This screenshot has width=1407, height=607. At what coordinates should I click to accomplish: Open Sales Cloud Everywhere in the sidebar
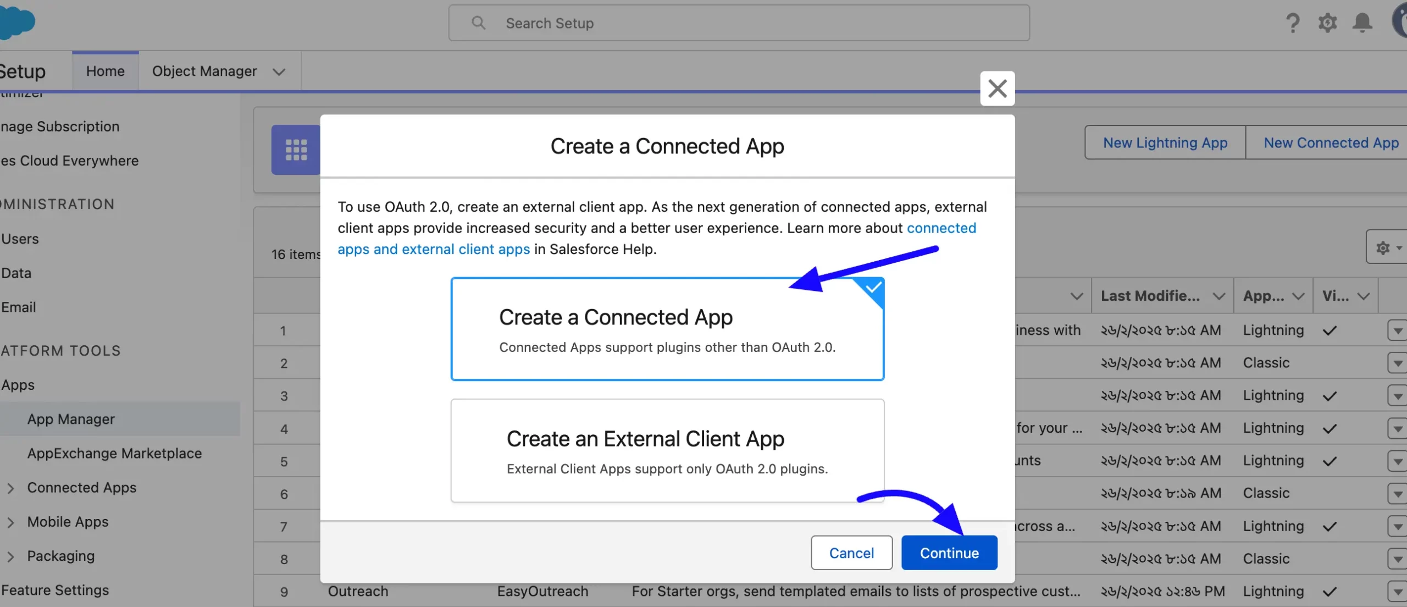pos(69,161)
